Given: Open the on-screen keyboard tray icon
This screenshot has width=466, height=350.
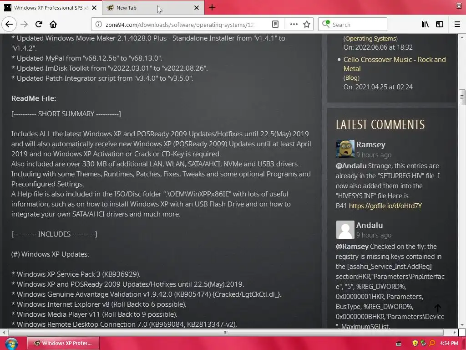Looking at the screenshot, I should [399, 344].
